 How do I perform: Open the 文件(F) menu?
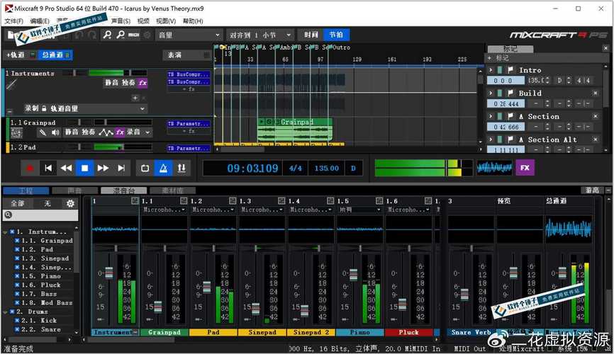14,21
